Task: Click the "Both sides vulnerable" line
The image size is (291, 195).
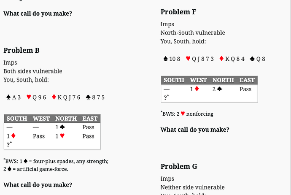Action: pos(33,71)
